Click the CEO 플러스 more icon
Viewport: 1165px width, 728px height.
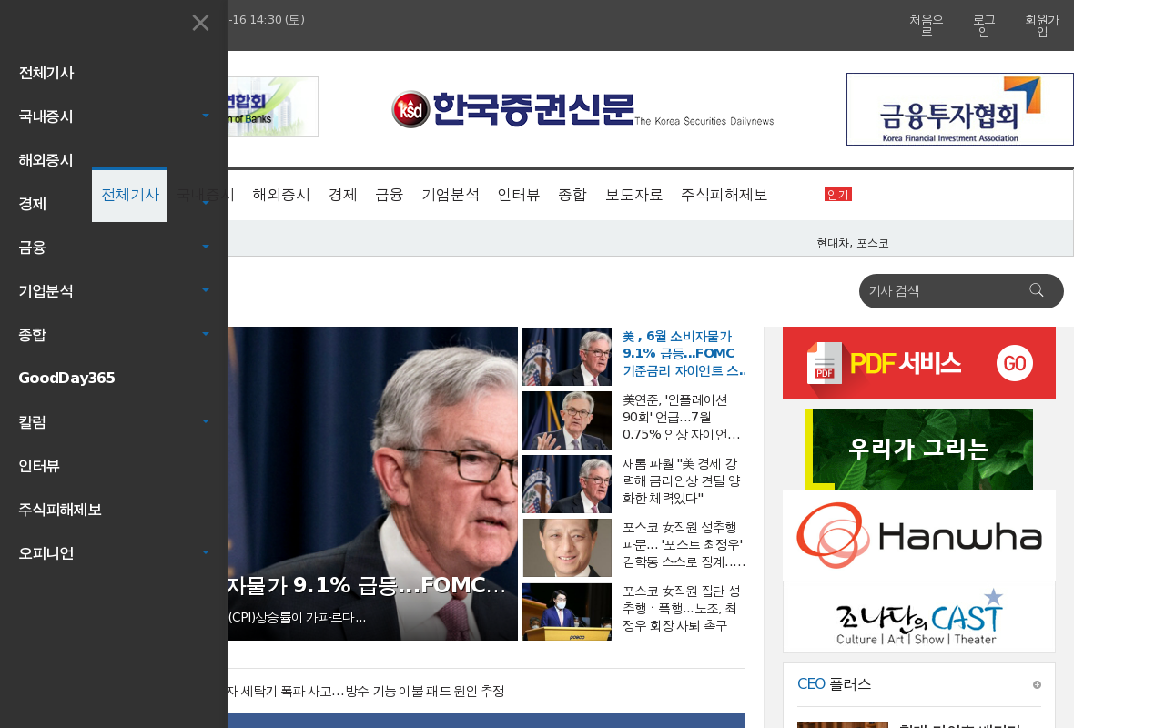(1037, 684)
